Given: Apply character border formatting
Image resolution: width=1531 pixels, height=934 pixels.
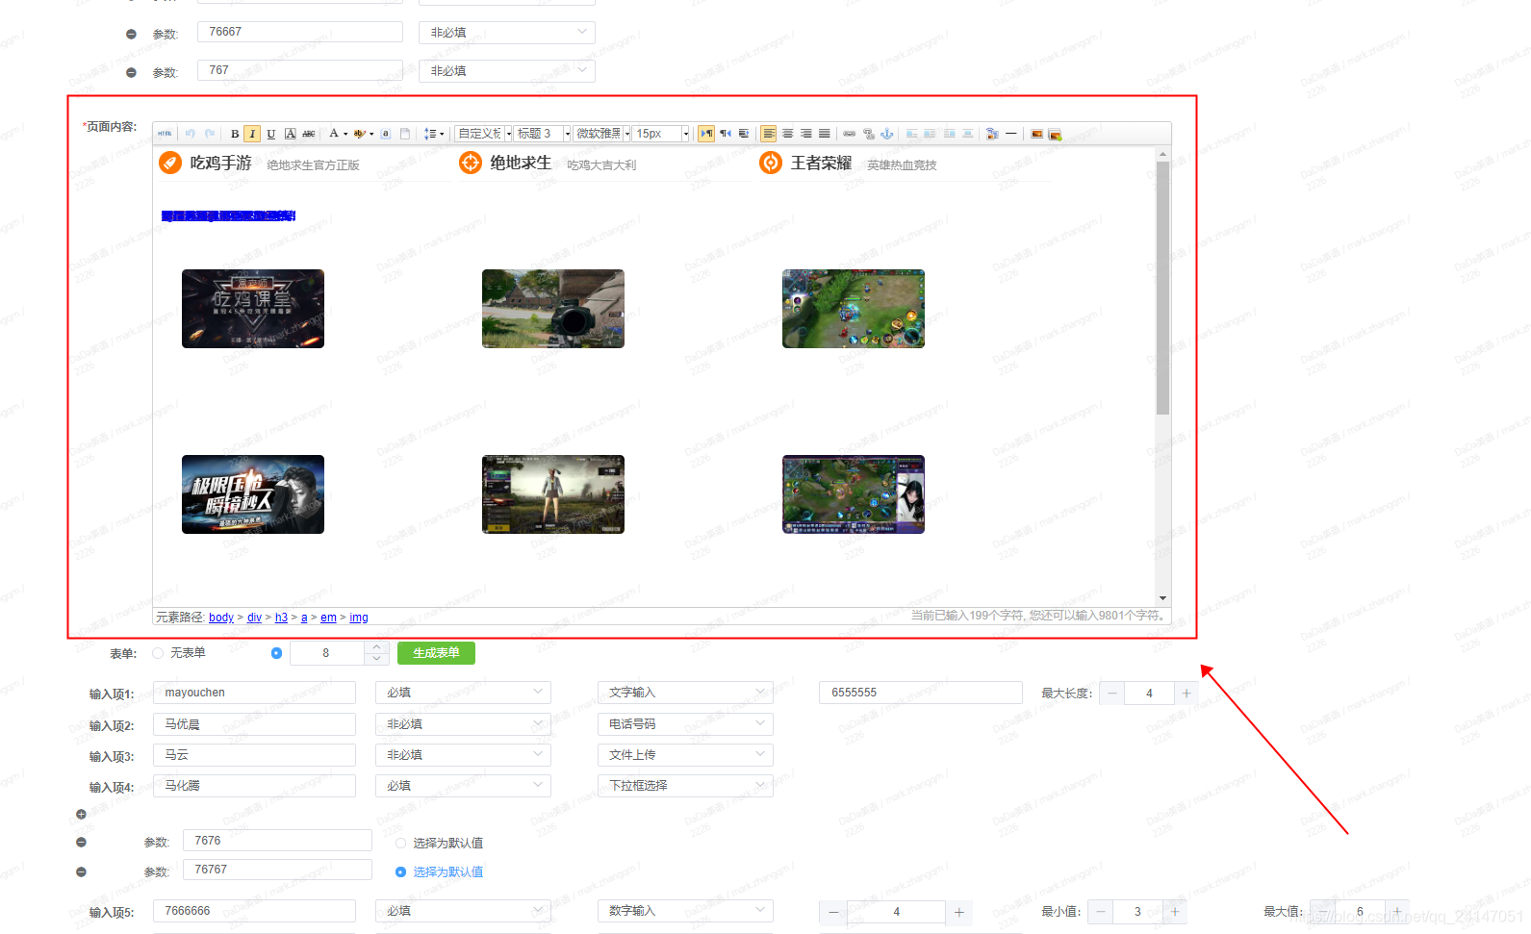Looking at the screenshot, I should (290, 134).
